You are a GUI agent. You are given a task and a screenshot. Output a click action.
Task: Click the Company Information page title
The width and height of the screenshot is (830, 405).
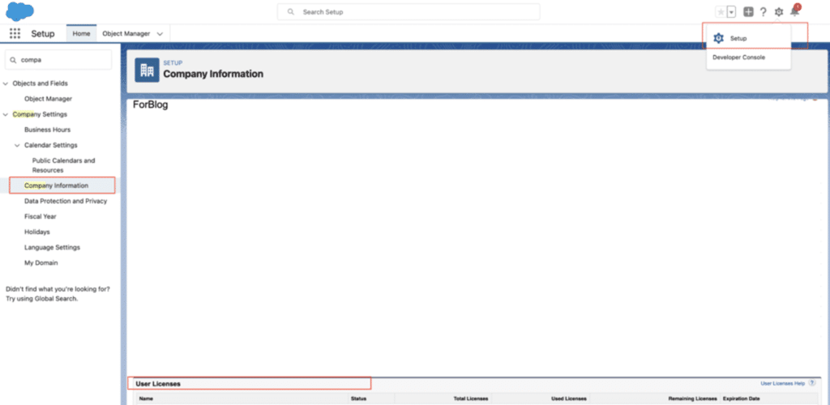click(x=213, y=74)
